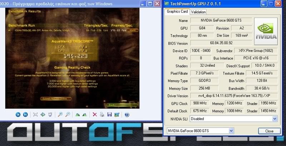Switch to the Graphics Card tab
Viewport: 286px width, 146px height.
(177, 11)
